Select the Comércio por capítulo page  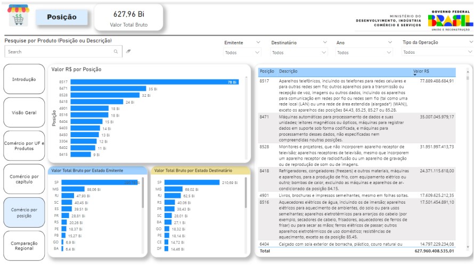click(24, 179)
